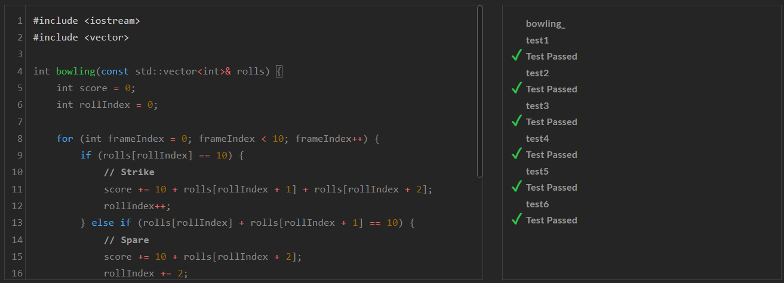Select the test1 label

pyautogui.click(x=537, y=40)
